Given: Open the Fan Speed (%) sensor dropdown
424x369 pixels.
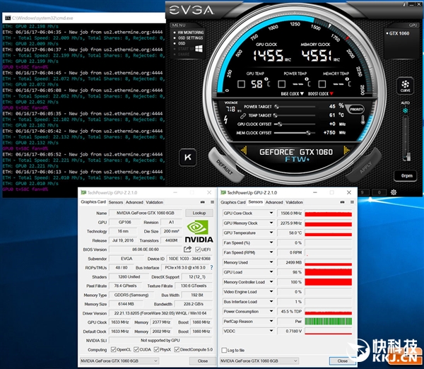Looking at the screenshot, I should 271,242.
